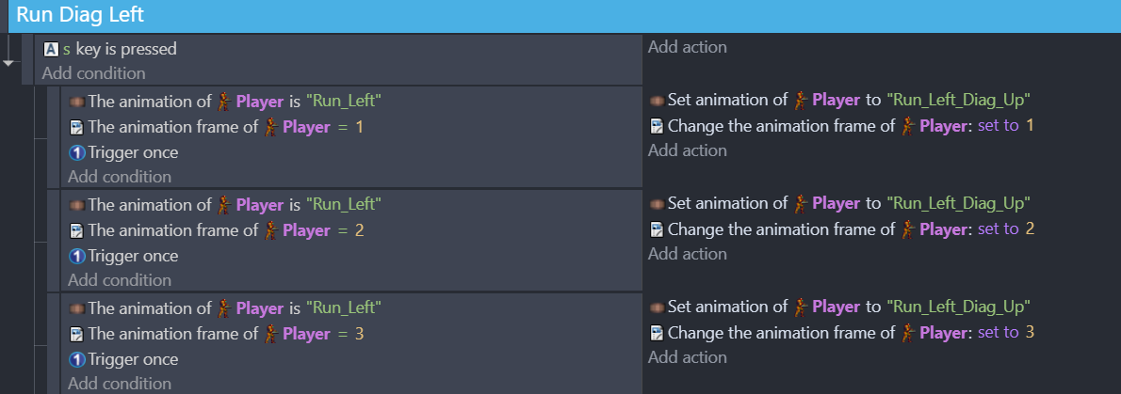Click the frame icon before 'animation frame = 1'

(x=76, y=128)
